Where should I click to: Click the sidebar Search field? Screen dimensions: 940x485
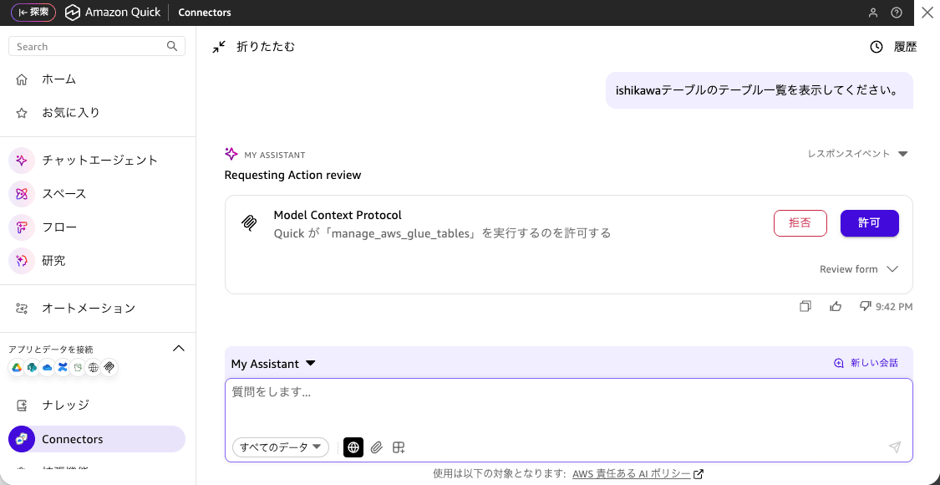[x=97, y=46]
